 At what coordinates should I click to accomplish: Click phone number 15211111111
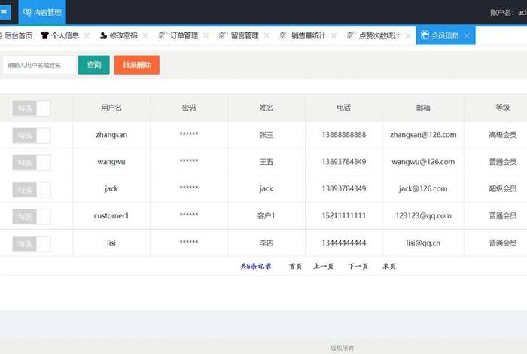tap(344, 216)
